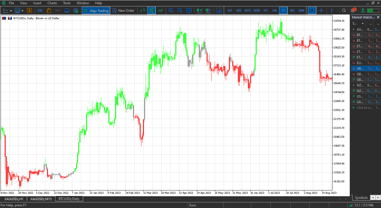Open the virtual hosting cloud icon
Image resolution: width=381 pixels, height=208 pixels.
pyautogui.click(x=67, y=11)
